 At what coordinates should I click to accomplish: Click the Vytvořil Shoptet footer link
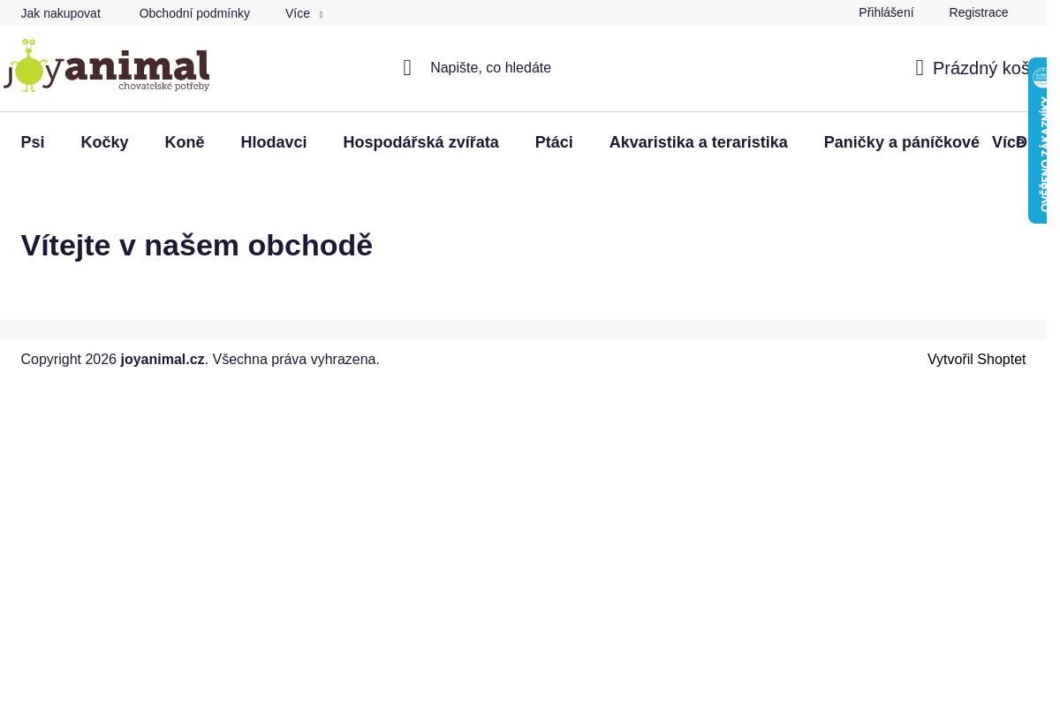pyautogui.click(x=976, y=360)
